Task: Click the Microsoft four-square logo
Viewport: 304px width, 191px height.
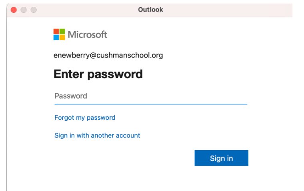Action: [59, 34]
